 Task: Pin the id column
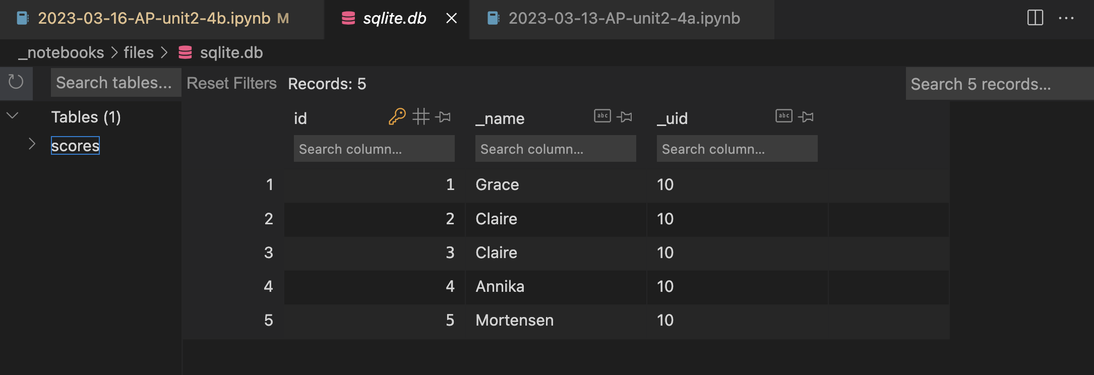tap(443, 117)
